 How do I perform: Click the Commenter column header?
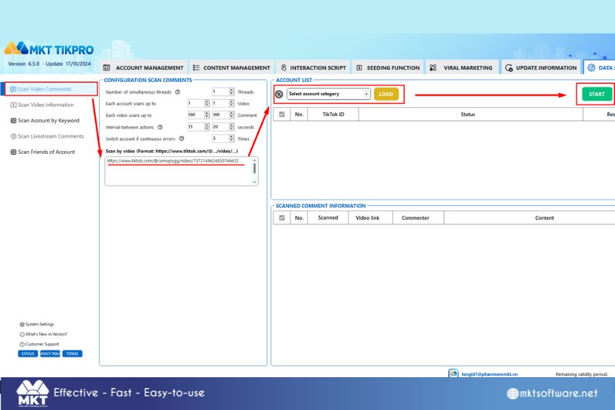point(418,218)
